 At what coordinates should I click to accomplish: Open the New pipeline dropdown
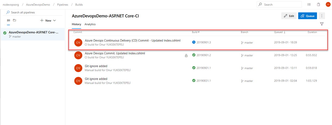48,21
